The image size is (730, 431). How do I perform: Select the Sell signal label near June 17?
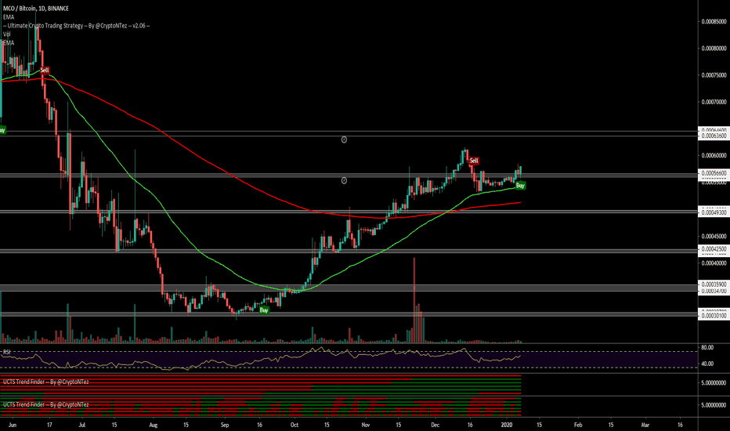[44, 71]
